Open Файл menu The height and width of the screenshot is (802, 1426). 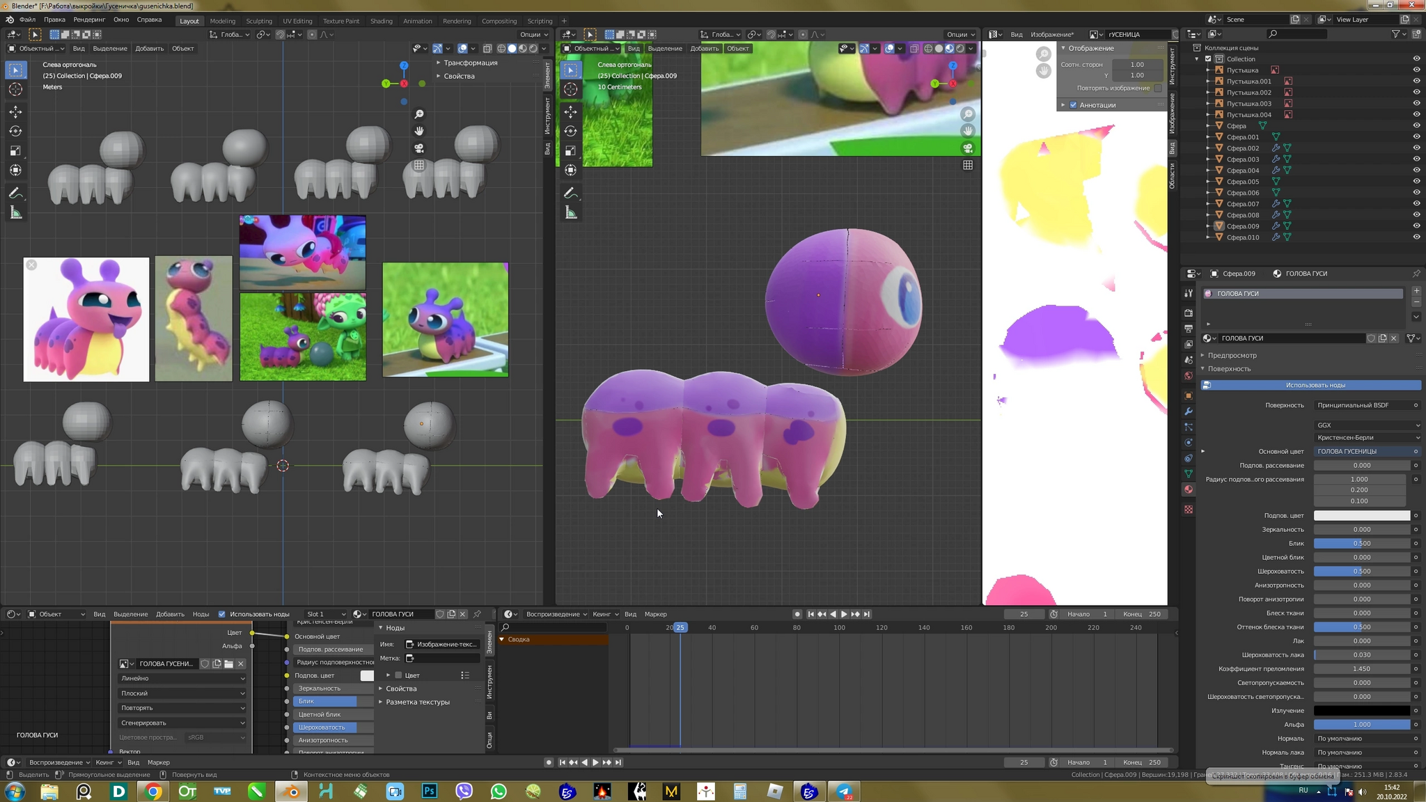[27, 19]
